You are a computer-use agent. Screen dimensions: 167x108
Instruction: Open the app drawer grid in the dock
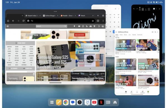click(x=52, y=102)
